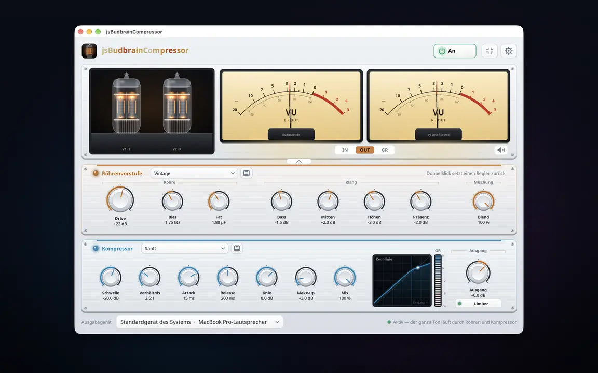Toggle the Kompressor section LED
Screen dimensions: 598x373
[96, 249]
